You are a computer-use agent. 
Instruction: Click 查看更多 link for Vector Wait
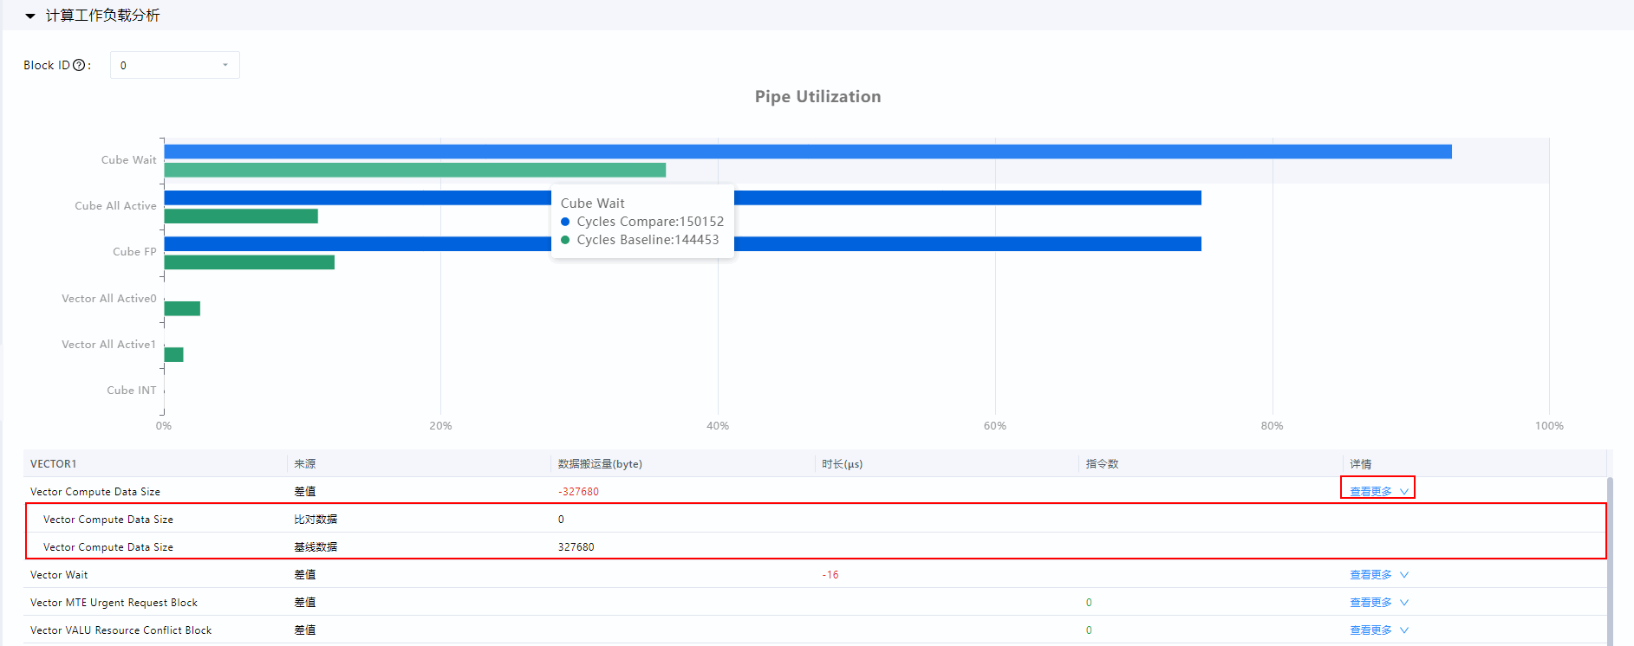pos(1370,575)
